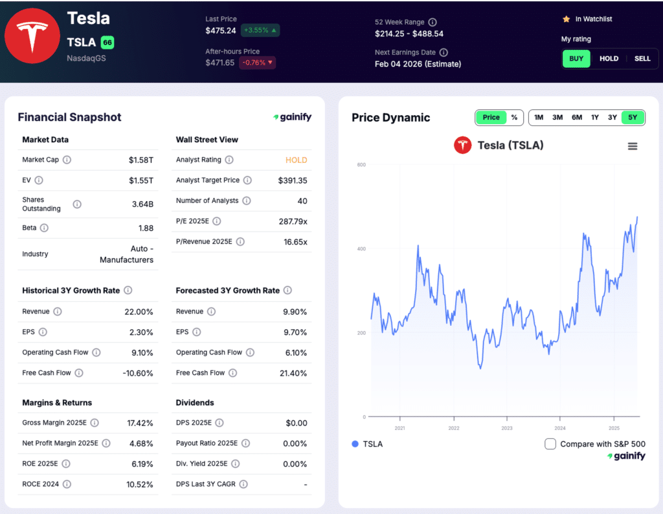This screenshot has height=514, width=663.
Task: Click the SELL rating button
Action: coord(642,58)
